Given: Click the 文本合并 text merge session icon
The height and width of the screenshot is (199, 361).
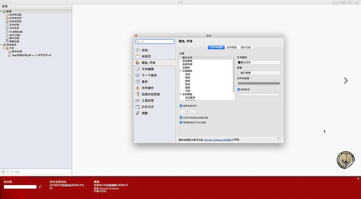Looking at the screenshot, I should point(7,28).
